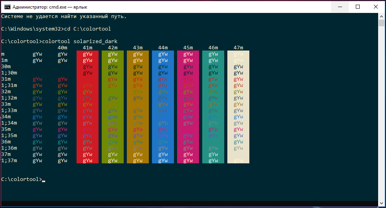Screen dimensions: 386x208
Task: Click the "36m" row label
Action: [6, 142]
